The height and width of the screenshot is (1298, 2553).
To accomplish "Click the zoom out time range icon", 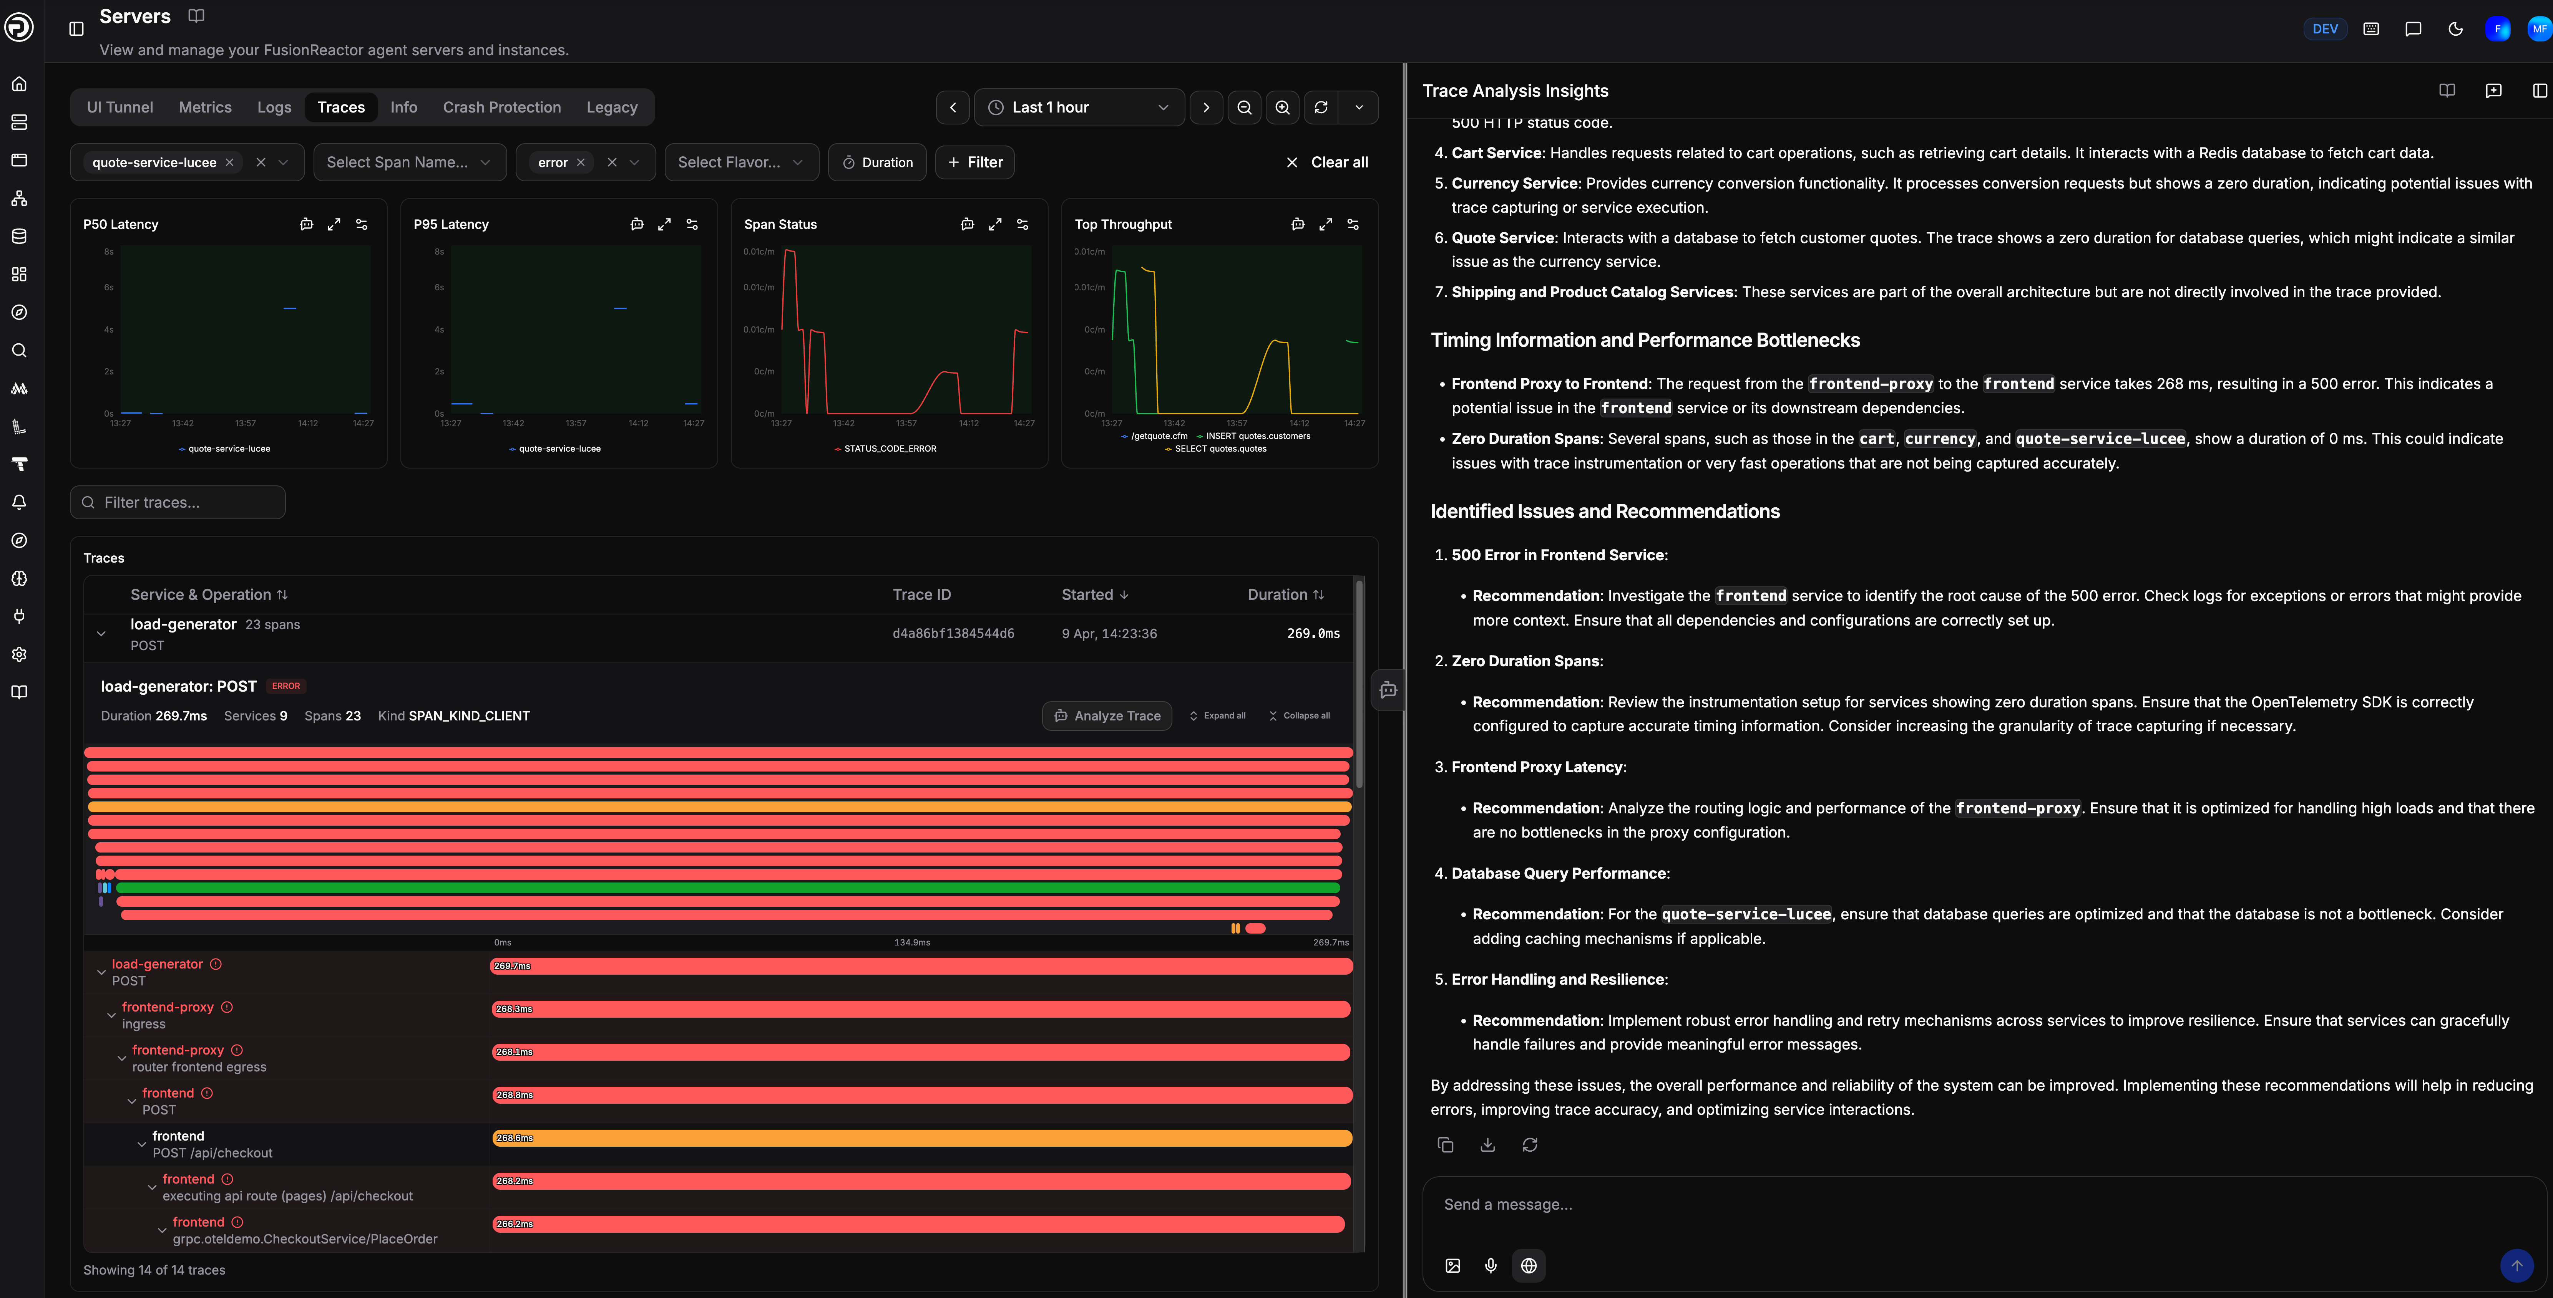I will pos(1244,107).
